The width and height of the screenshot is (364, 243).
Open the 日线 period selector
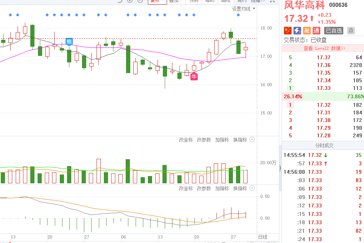[262, 237]
